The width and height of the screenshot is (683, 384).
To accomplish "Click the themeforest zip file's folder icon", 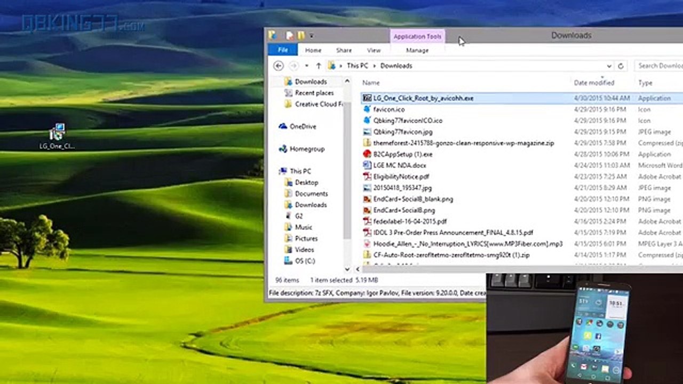I will coord(367,143).
